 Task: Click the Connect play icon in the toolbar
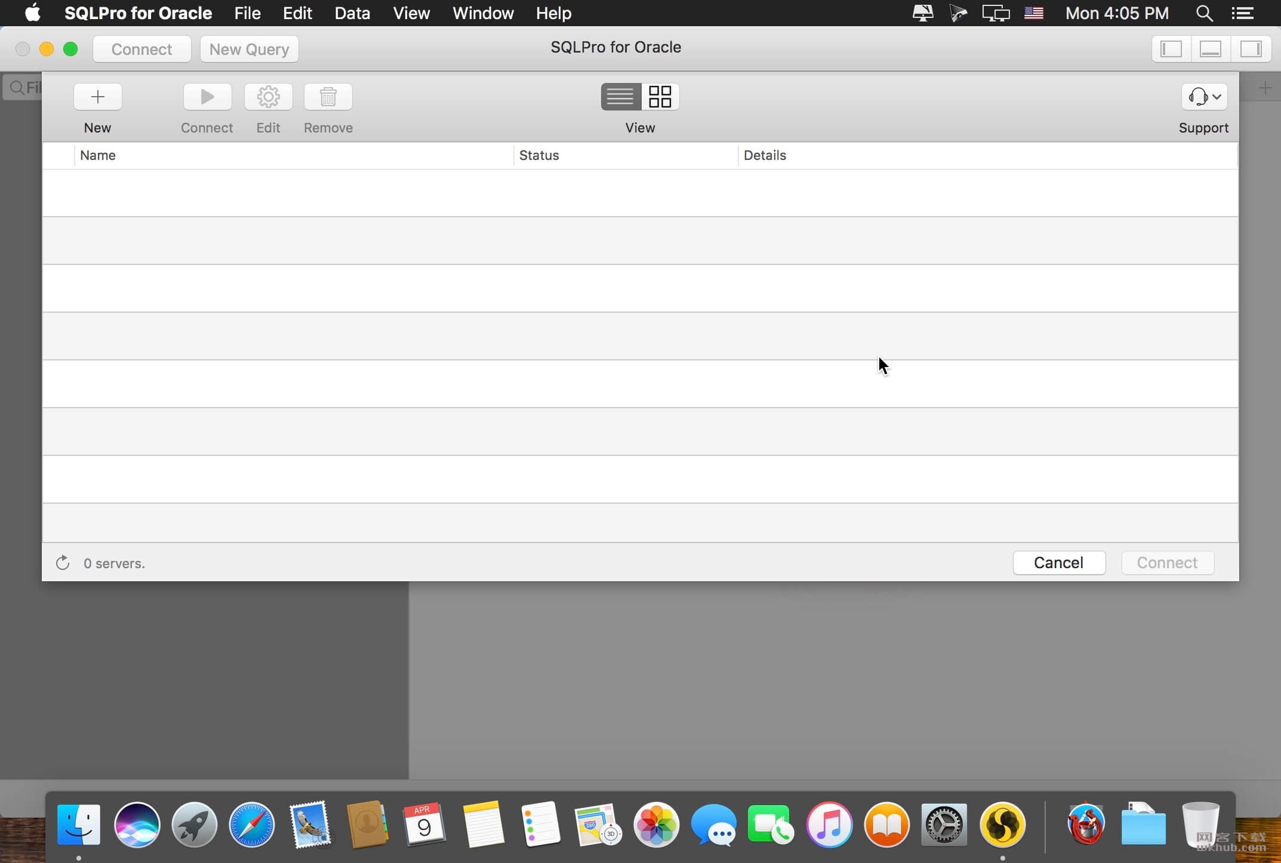[207, 97]
